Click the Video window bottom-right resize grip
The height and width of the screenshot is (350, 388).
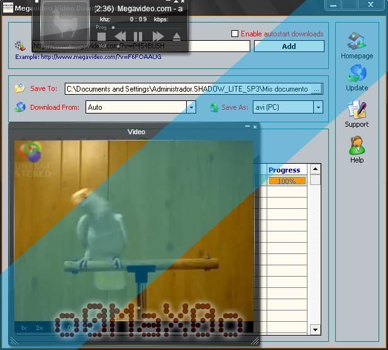(255, 341)
